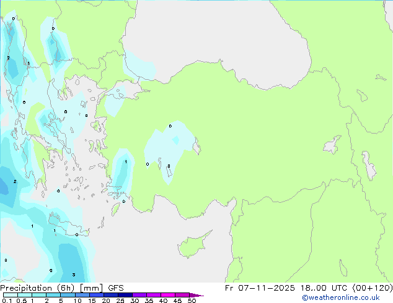Viewport: 393px width, 303px height.
Task: Open the weatheronline.co.uk copyright link
Action: (341, 297)
